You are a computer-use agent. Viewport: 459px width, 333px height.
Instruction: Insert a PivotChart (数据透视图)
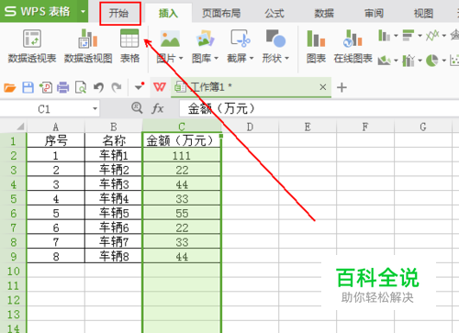tap(88, 47)
